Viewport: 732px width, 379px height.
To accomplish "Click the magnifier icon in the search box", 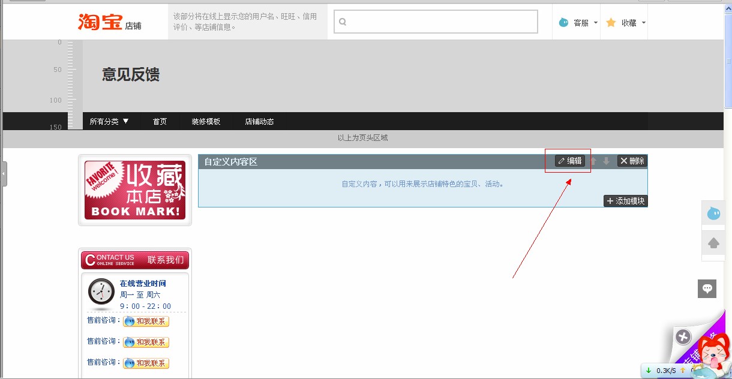I will coord(343,21).
